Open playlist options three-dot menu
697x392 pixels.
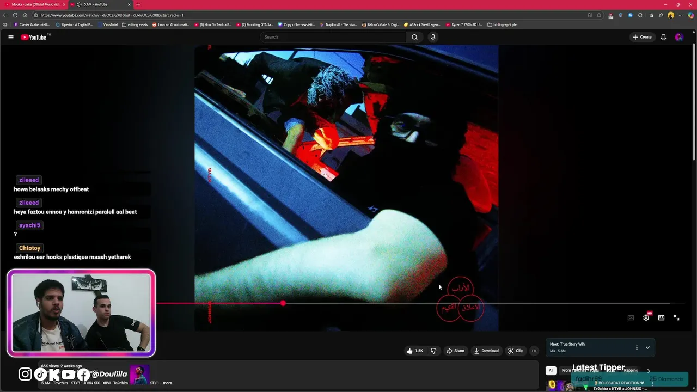point(636,347)
